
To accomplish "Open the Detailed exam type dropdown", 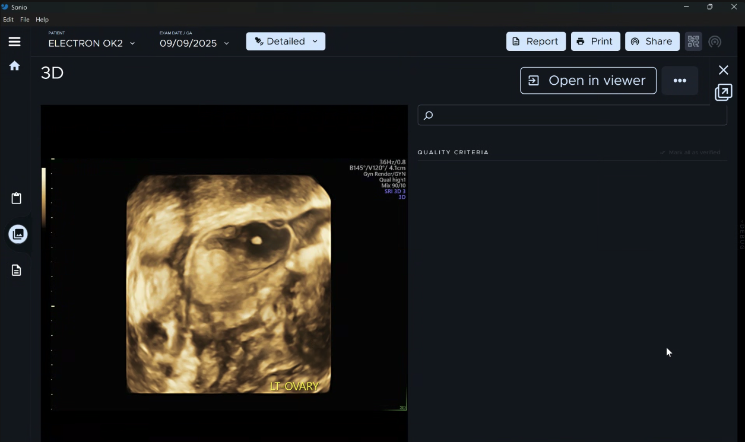I will pos(286,42).
